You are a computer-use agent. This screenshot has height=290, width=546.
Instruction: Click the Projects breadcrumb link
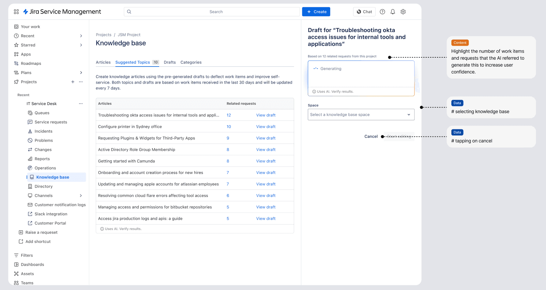[104, 35]
